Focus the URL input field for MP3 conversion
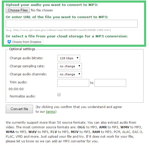The image size is (149, 146). pos(72,24)
